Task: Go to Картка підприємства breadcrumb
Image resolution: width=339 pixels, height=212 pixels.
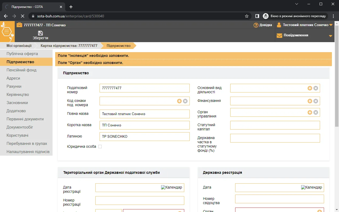Action: click(x=69, y=46)
